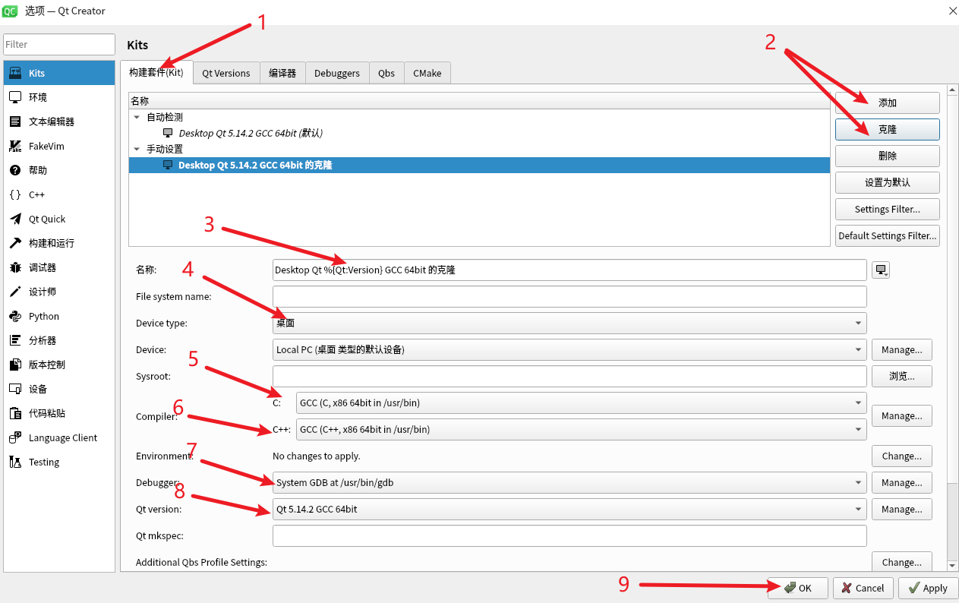The height and width of the screenshot is (603, 959).
Task: Collapse the 自动检测 tree group
Action: pyautogui.click(x=137, y=118)
